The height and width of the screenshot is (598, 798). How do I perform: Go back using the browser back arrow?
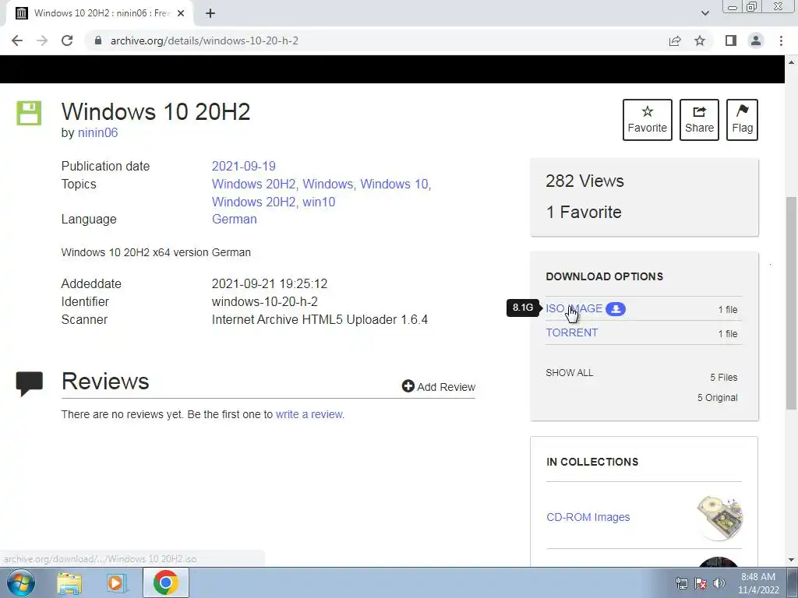pyautogui.click(x=17, y=40)
